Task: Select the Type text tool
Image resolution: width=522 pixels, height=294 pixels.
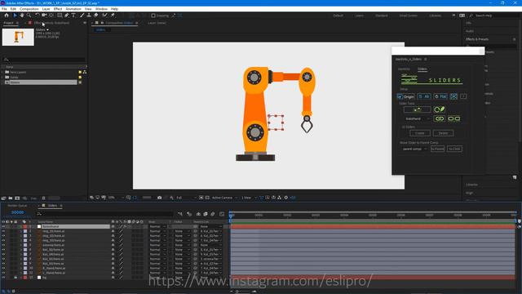Action: [73, 16]
